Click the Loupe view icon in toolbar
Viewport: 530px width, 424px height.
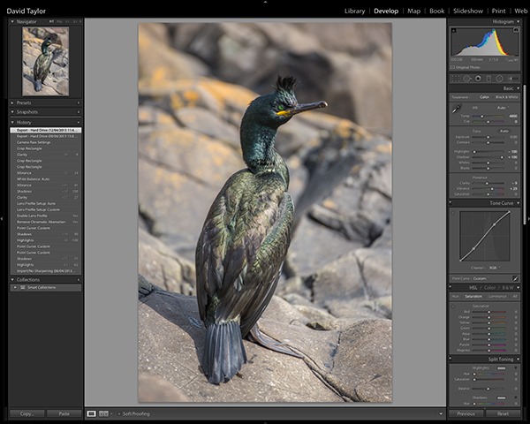click(92, 413)
